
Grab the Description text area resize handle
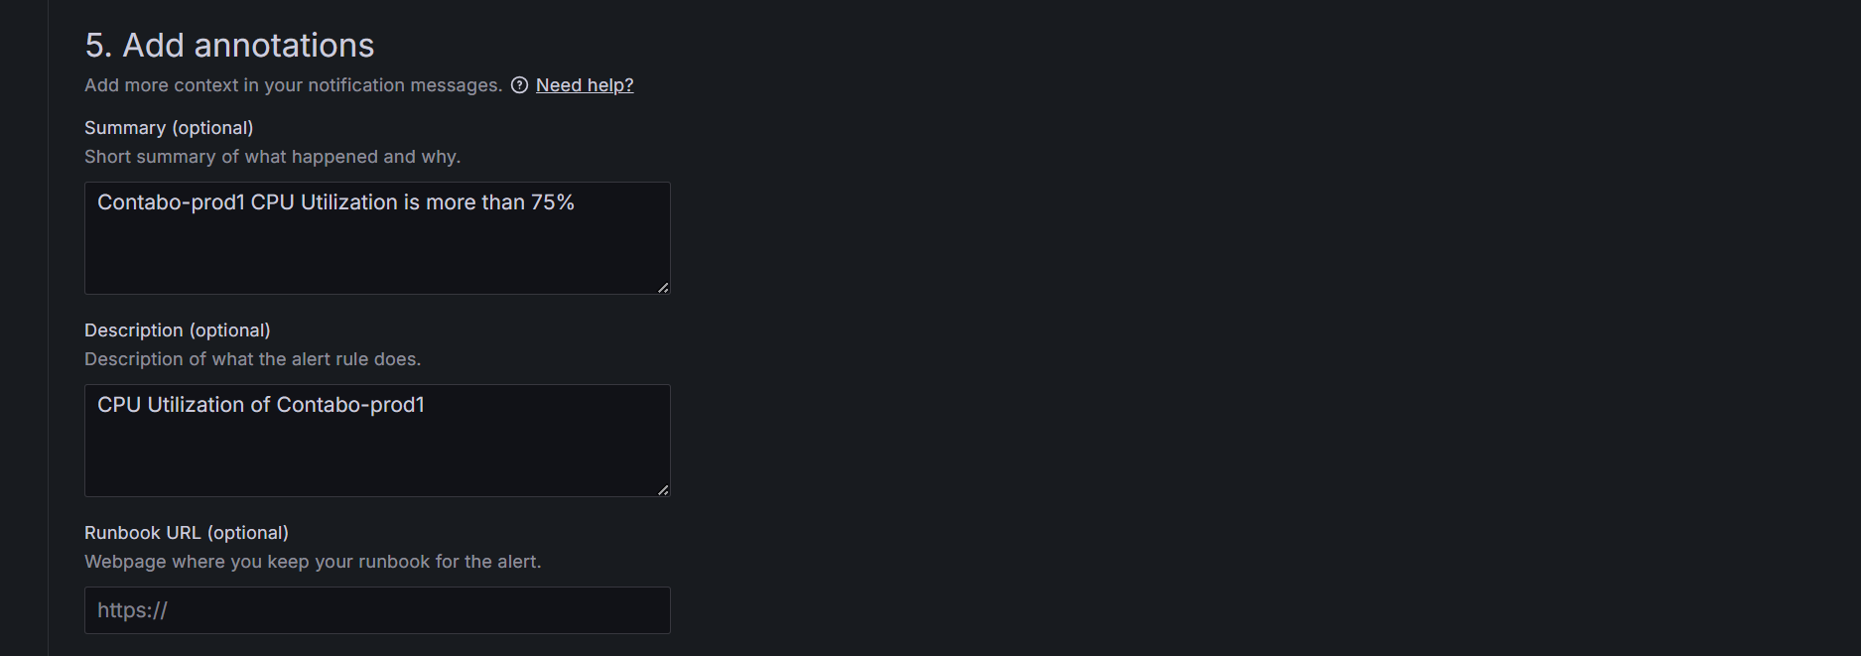coord(663,489)
